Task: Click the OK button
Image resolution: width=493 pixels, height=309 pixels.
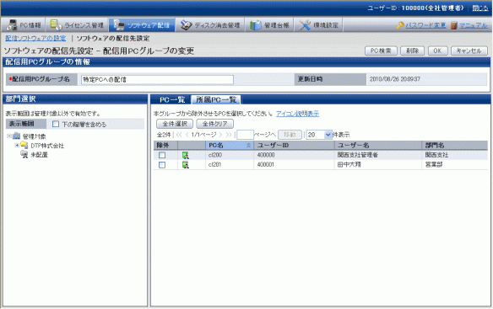Action: point(437,51)
